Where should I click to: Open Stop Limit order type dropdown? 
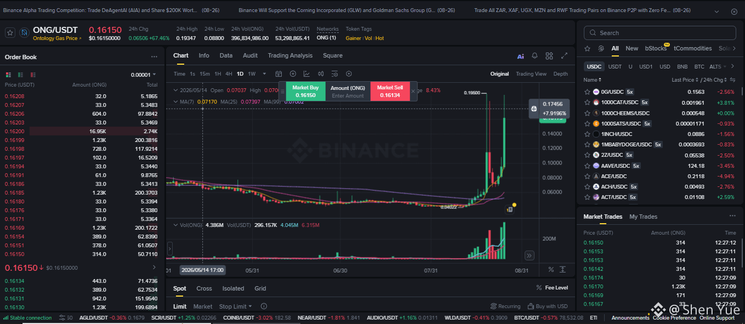coord(236,306)
